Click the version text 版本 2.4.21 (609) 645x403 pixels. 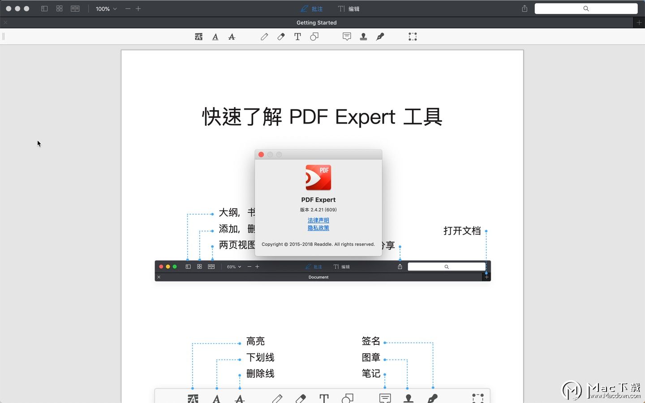point(318,210)
